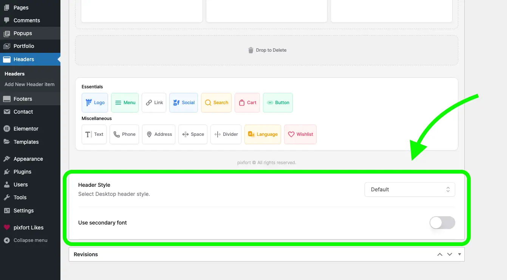Add the Search element to the header
The image size is (507, 280).
pyautogui.click(x=216, y=102)
